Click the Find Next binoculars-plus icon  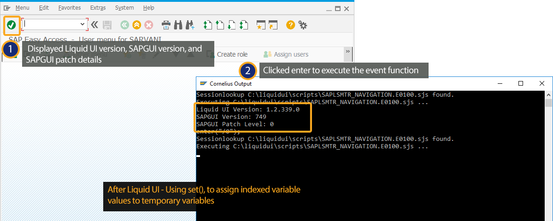[x=190, y=25]
